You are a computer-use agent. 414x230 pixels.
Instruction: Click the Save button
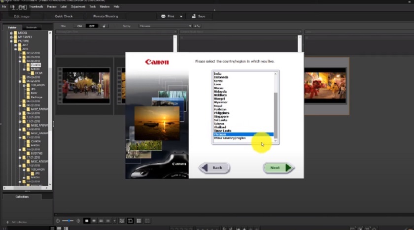pos(199,16)
